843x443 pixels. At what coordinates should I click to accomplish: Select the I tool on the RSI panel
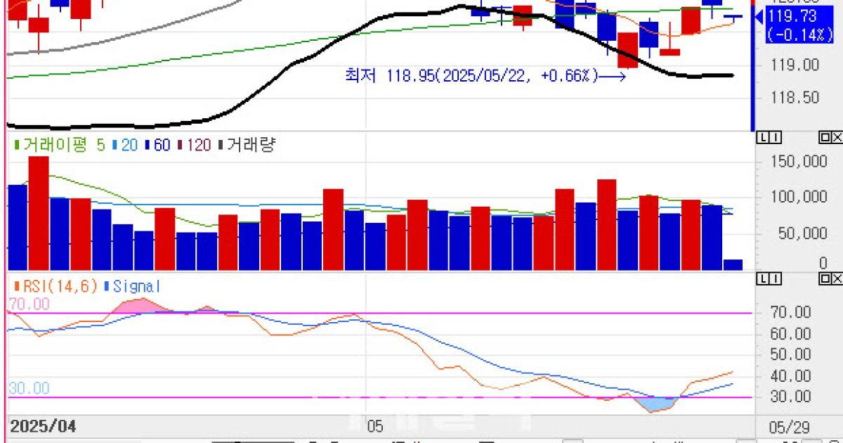click(x=775, y=278)
